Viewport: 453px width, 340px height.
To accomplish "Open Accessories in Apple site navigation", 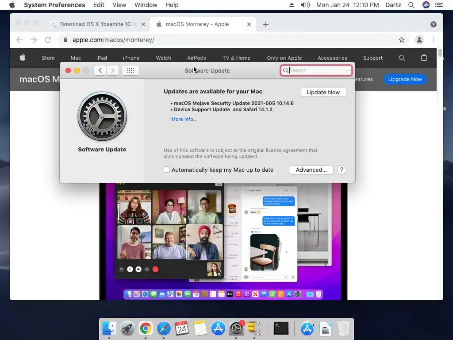I will pos(332,58).
